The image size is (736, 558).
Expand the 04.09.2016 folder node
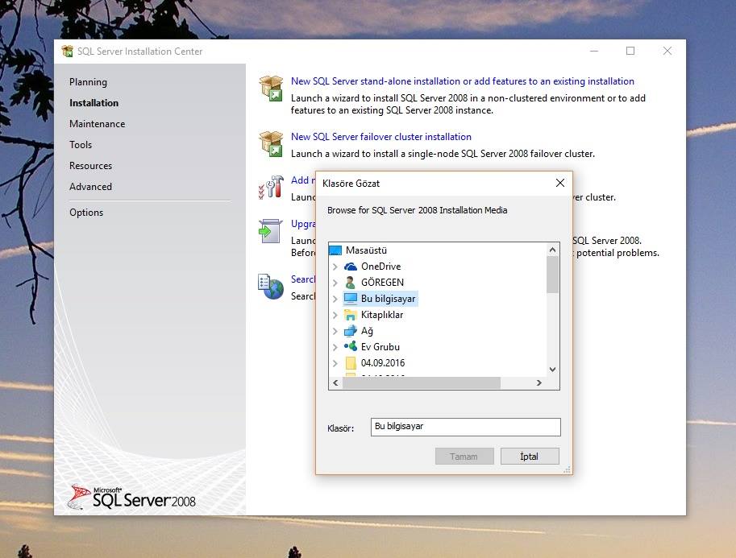[335, 363]
